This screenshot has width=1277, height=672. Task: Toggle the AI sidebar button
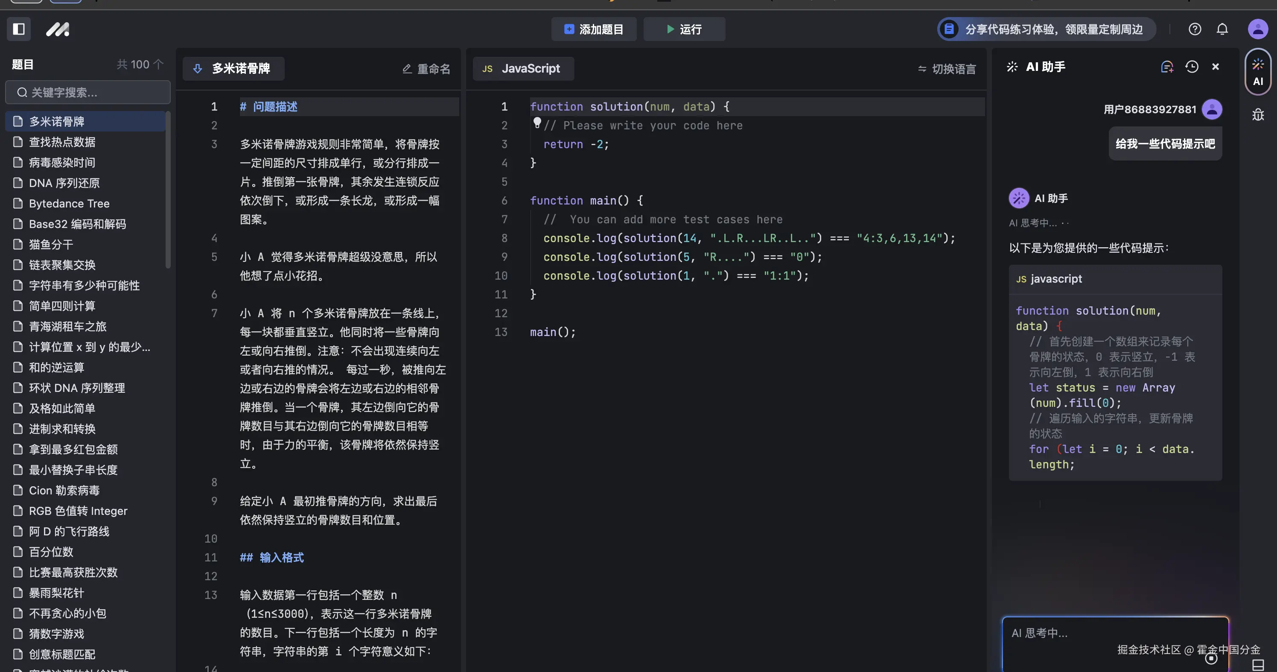(1258, 72)
